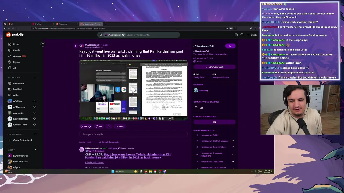Create a new post
Viewport: 344px width, 193px height.
point(252,35)
